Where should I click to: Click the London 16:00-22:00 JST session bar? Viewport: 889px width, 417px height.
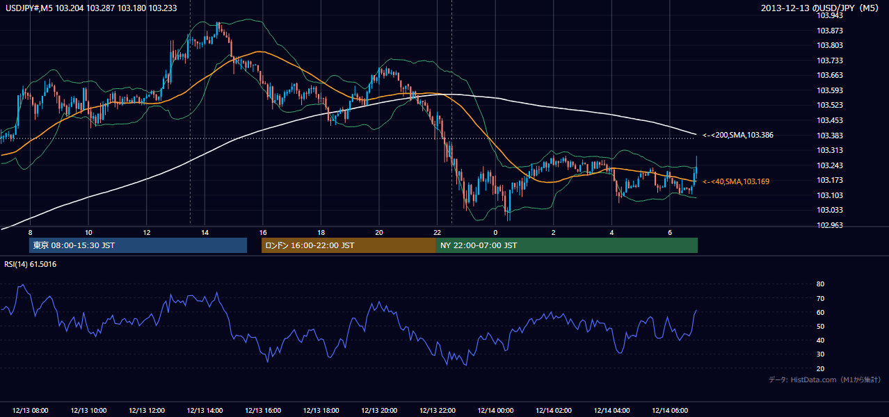point(349,245)
